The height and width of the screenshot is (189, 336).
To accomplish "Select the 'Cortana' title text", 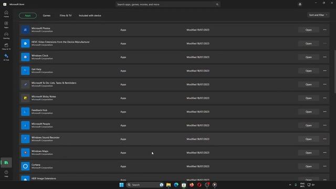I will point(36,165).
